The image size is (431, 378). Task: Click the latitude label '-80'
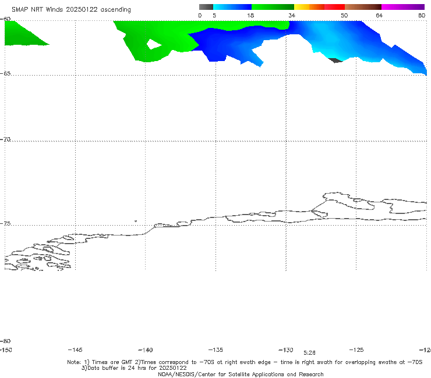pyautogui.click(x=5, y=341)
